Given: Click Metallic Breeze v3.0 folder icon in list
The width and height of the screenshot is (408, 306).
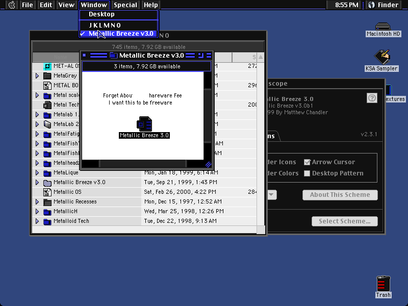Looking at the screenshot, I should (47, 183).
